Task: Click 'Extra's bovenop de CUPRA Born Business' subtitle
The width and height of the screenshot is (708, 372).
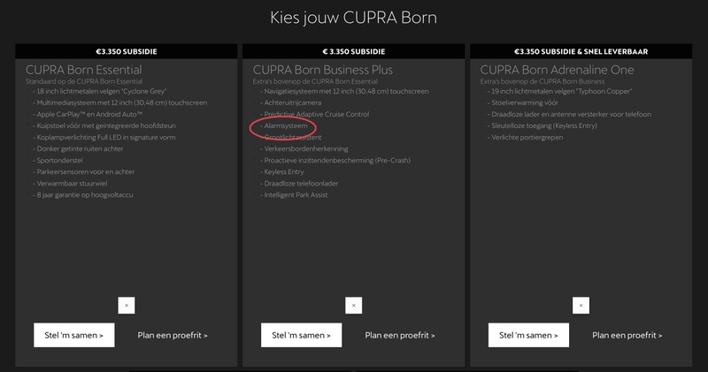Action: pyautogui.click(x=543, y=81)
